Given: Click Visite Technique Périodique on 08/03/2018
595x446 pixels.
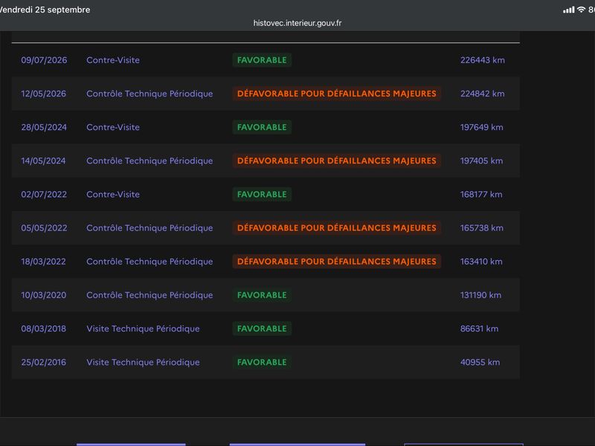Looking at the screenshot, I should pos(143,329).
